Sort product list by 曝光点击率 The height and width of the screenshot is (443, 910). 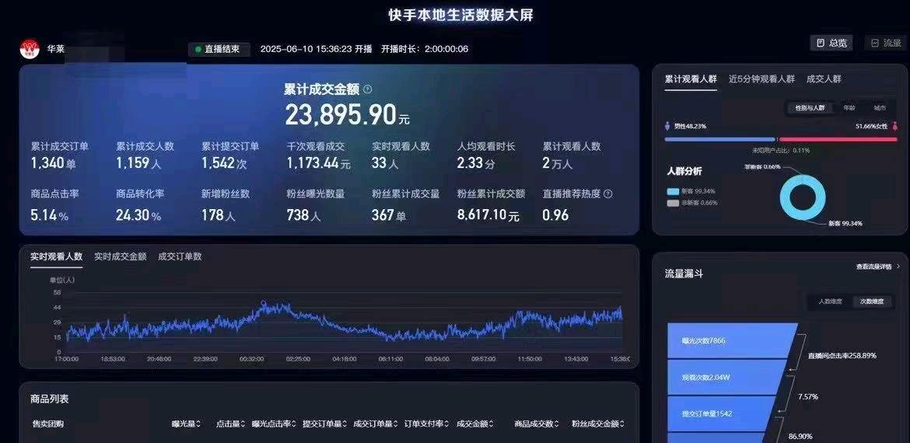[274, 424]
